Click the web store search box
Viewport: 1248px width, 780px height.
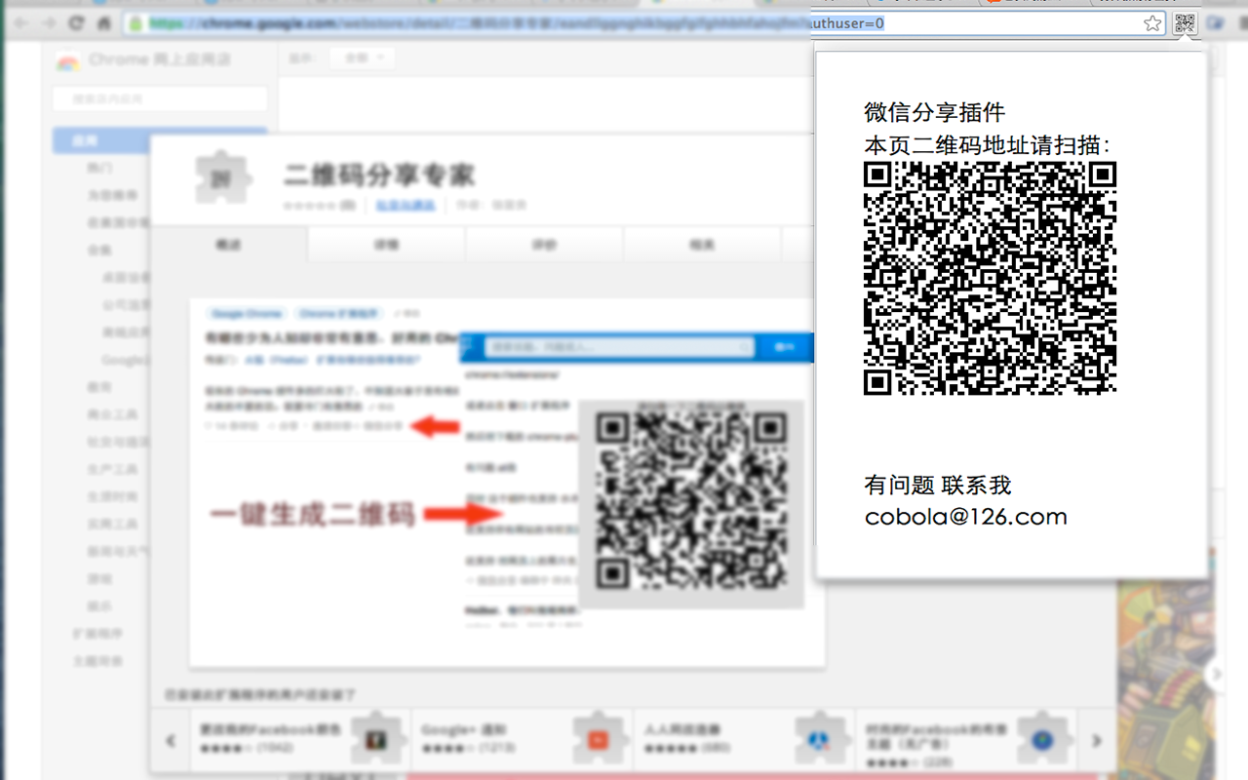[x=160, y=98]
